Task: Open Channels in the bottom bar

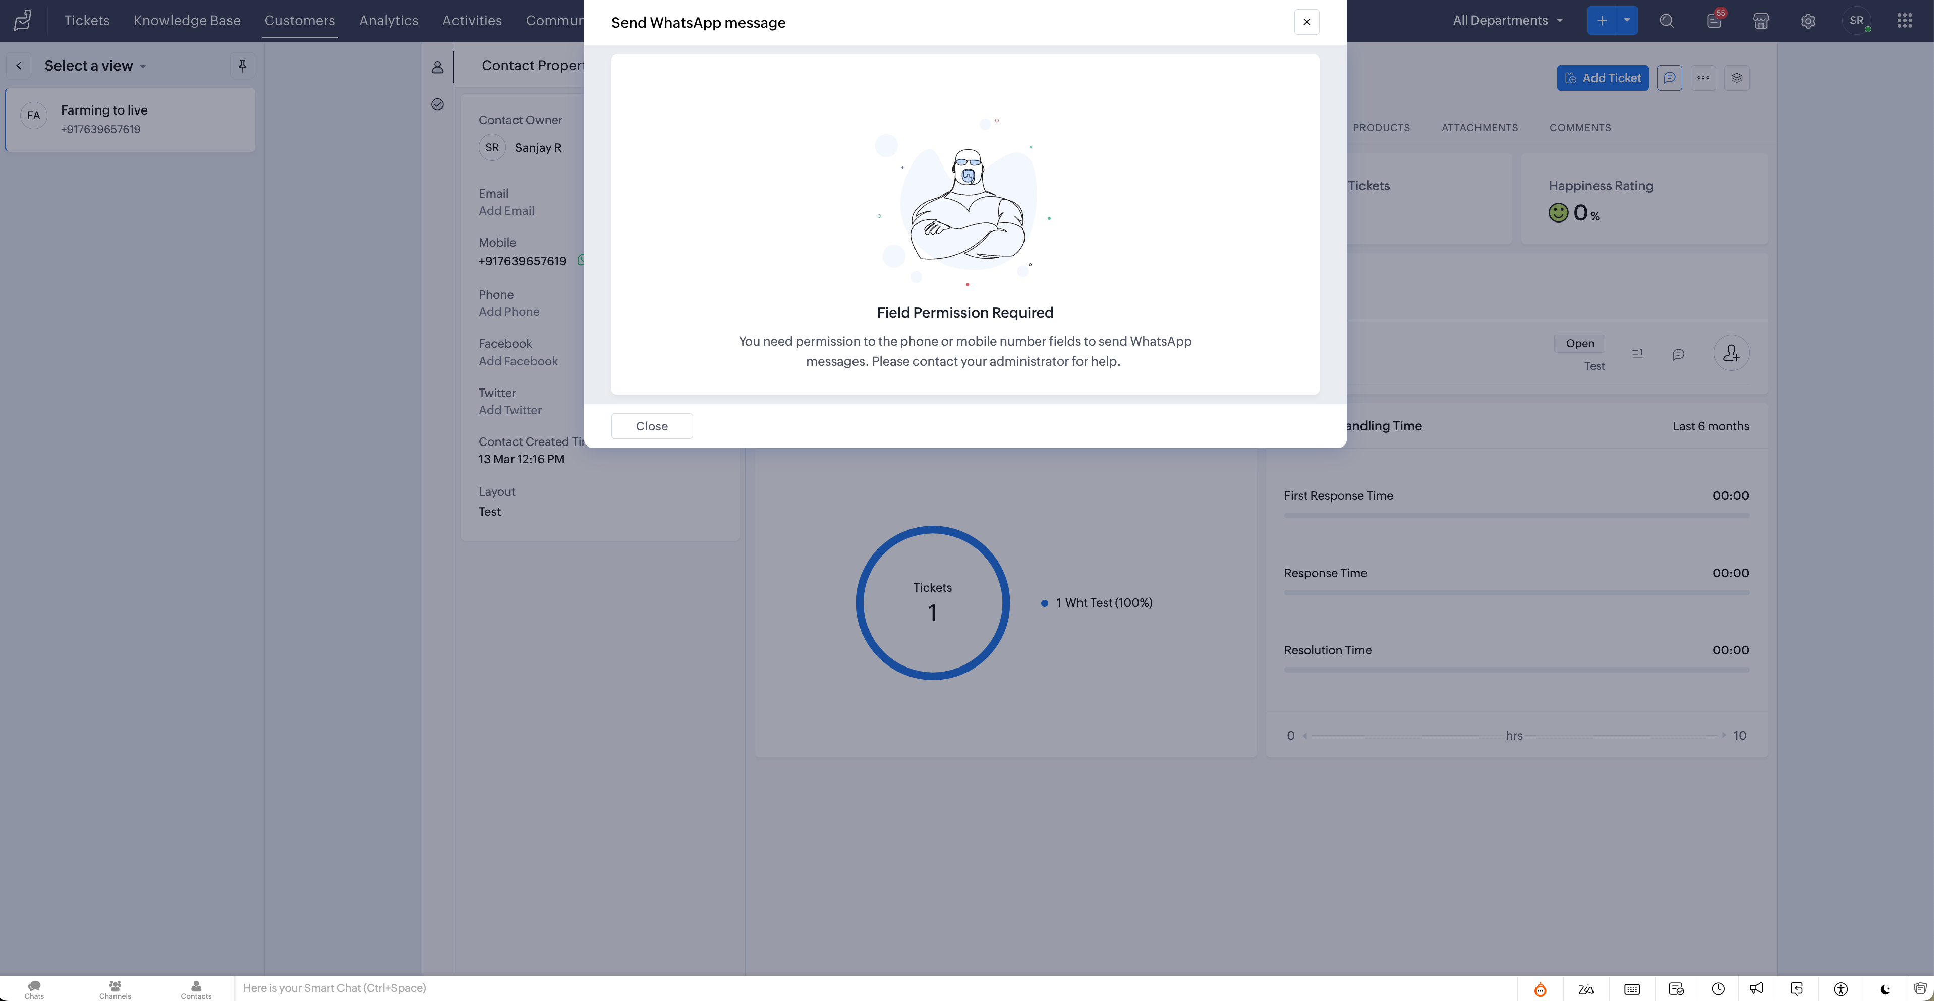Action: 115,989
